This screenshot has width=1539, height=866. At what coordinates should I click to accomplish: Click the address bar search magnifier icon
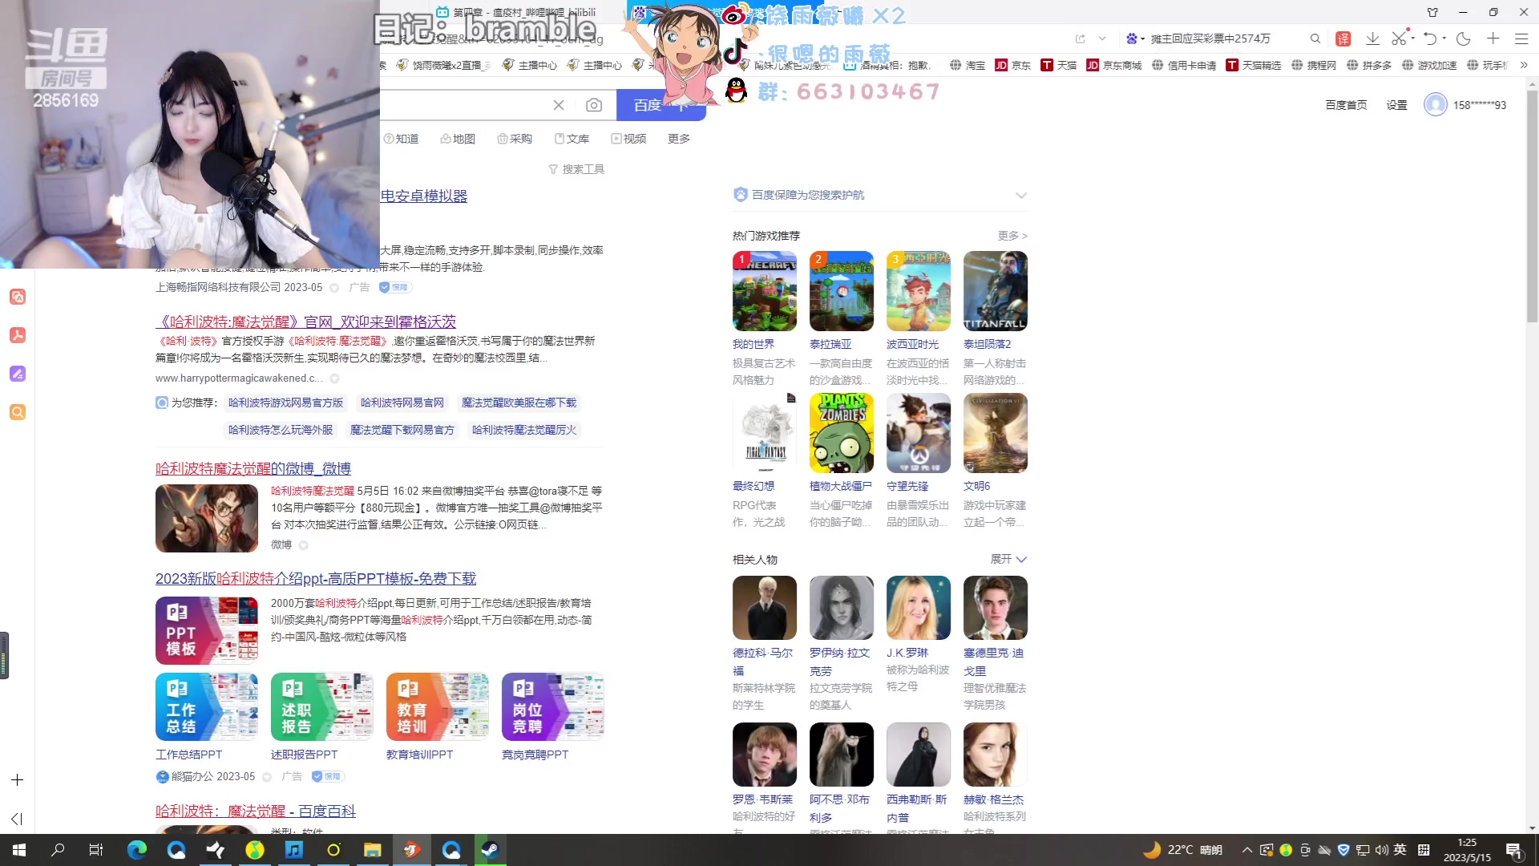tap(1315, 38)
